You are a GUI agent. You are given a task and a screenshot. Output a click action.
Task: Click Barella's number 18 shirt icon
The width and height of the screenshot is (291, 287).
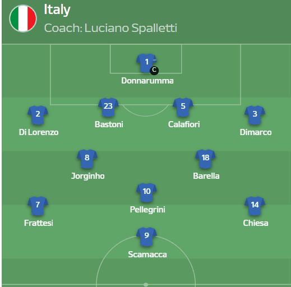[205, 159]
